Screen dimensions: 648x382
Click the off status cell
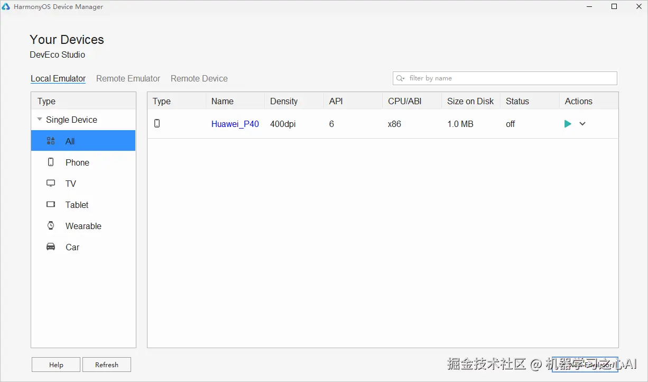(x=511, y=124)
